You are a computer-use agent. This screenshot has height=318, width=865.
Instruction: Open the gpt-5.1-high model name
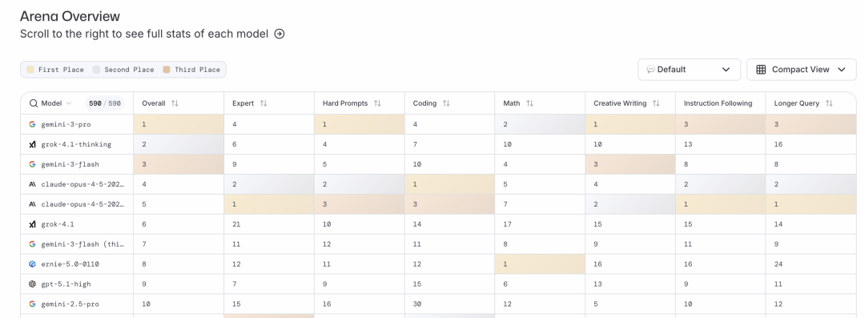pos(66,284)
